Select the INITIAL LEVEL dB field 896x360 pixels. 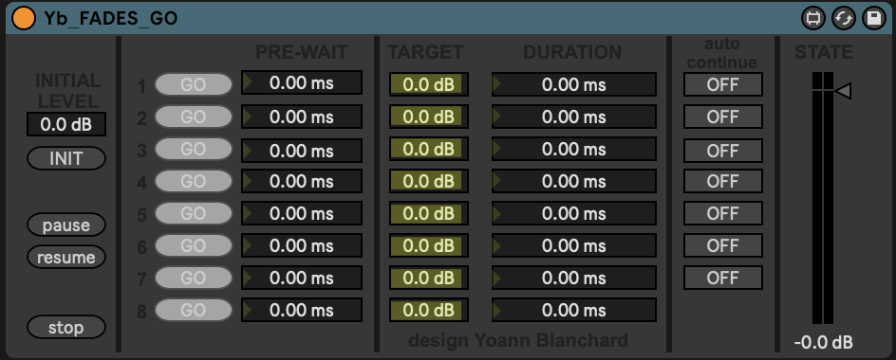tap(66, 124)
